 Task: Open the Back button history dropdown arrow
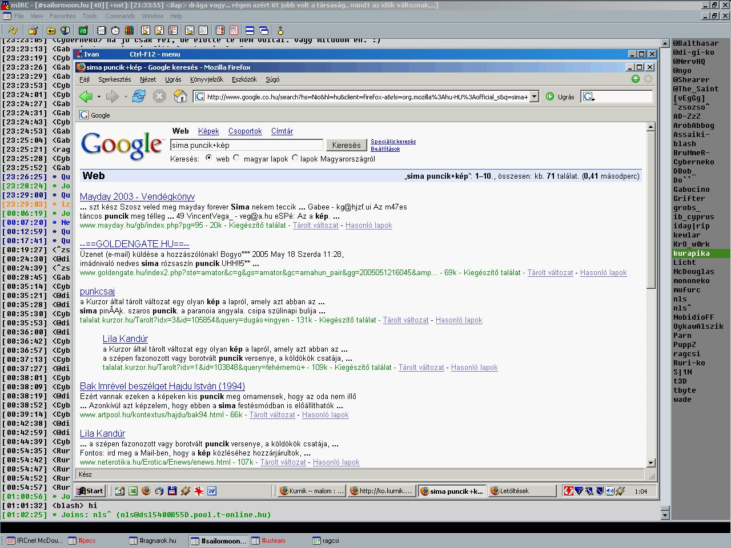click(99, 96)
